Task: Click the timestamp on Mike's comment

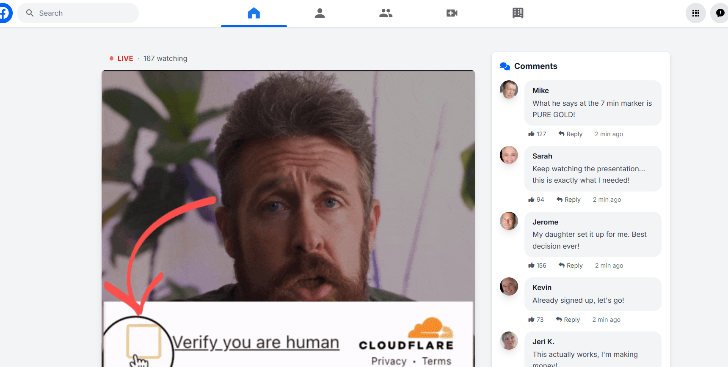Action: [x=609, y=134]
